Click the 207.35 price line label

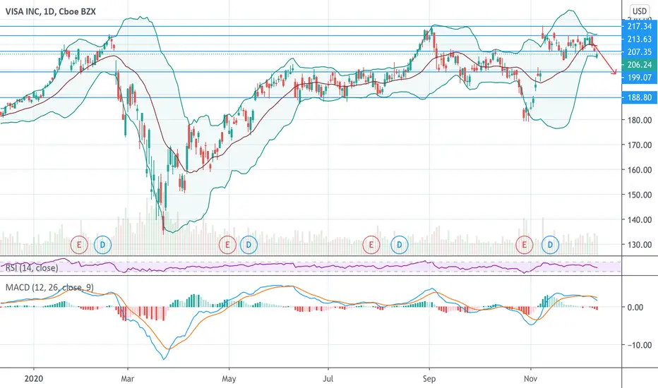point(639,51)
